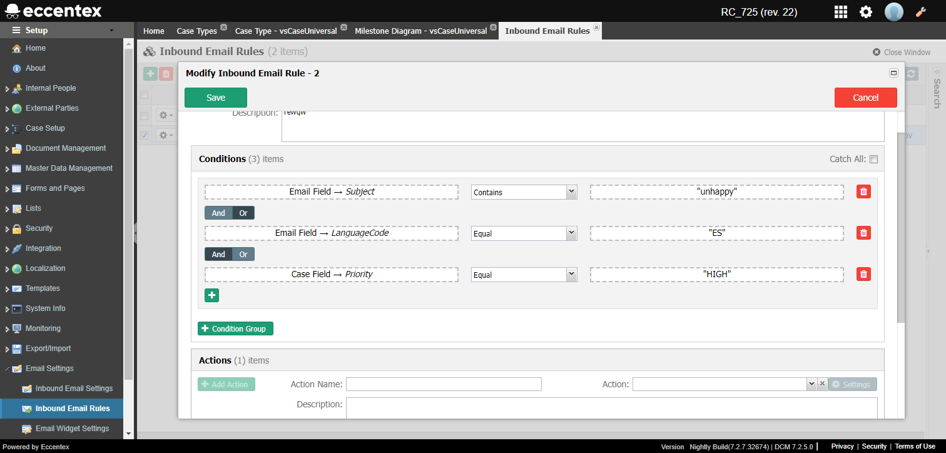
Task: Open About in the sidebar
Action: pyautogui.click(x=36, y=68)
